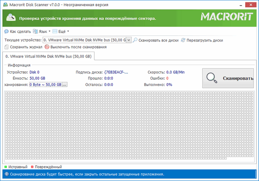The width and height of the screenshot is (259, 181).
Task: Click the green 'Исправный' legend square
Action: point(6,167)
